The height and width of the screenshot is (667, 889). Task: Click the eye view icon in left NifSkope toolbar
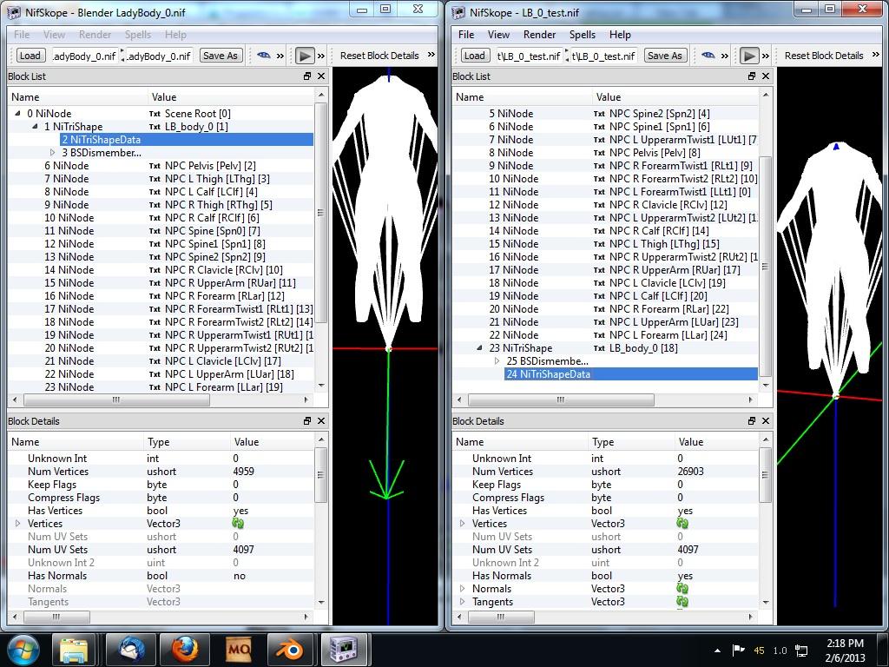pos(264,56)
